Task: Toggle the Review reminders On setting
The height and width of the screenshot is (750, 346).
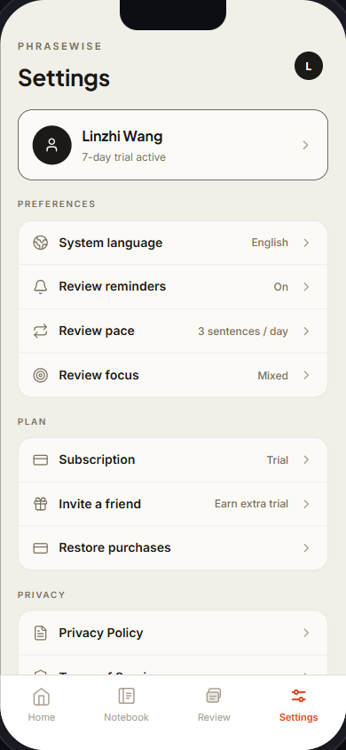Action: coord(281,287)
